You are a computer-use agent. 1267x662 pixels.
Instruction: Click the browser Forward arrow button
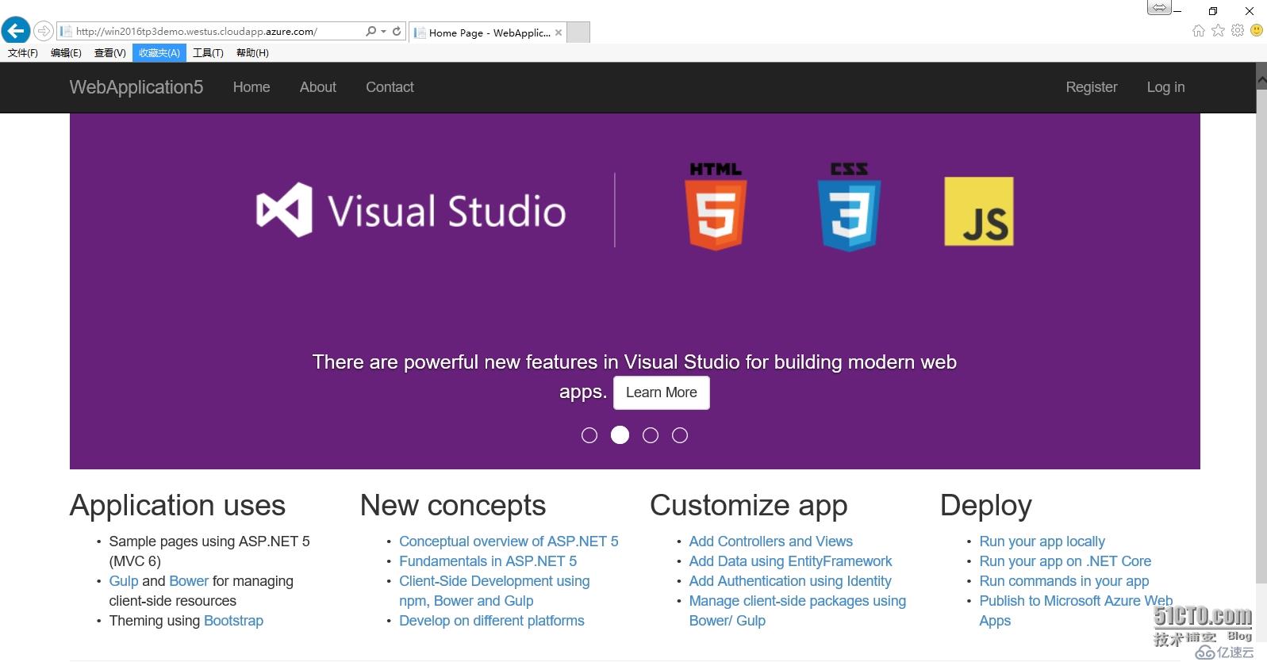click(x=44, y=32)
